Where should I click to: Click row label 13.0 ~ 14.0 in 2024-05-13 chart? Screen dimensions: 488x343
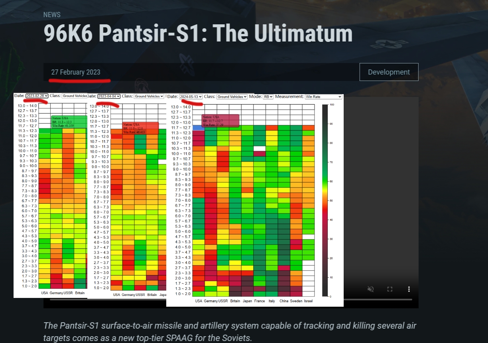(x=180, y=107)
